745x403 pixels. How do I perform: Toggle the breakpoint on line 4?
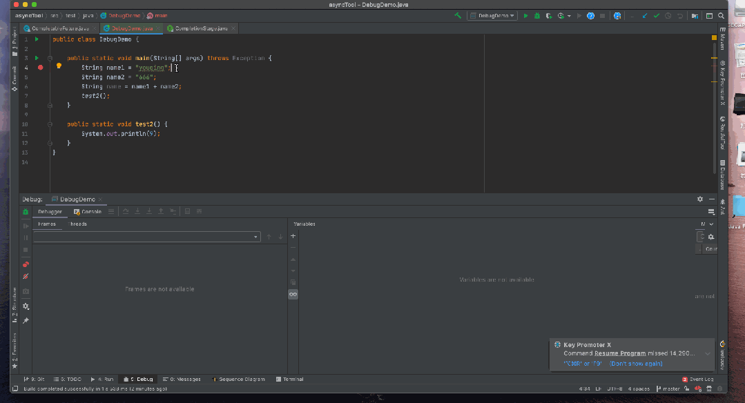click(40, 68)
